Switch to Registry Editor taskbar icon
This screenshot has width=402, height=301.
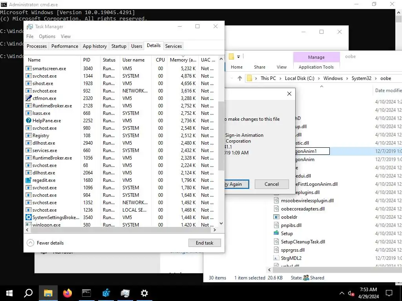point(106,293)
